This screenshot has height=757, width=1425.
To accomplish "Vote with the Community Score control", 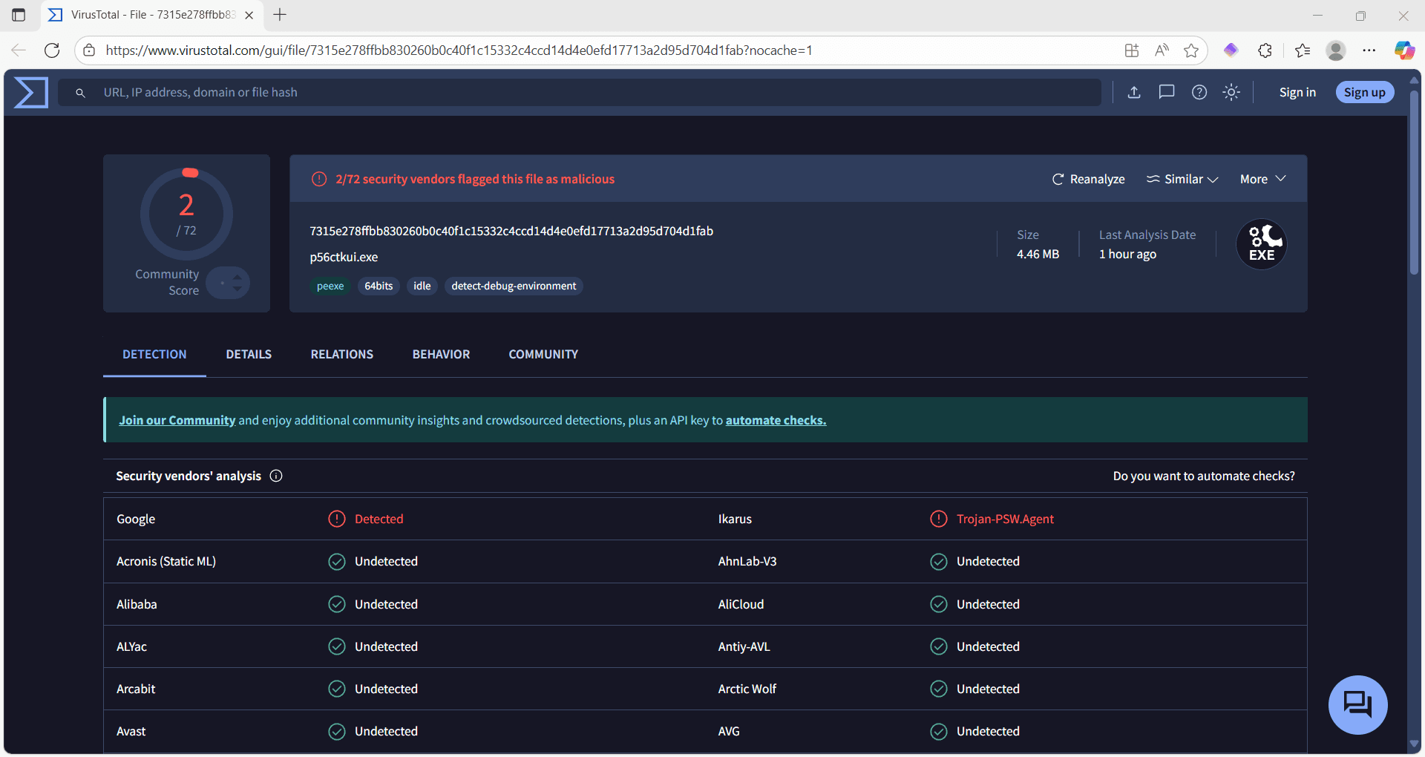I will click(228, 283).
